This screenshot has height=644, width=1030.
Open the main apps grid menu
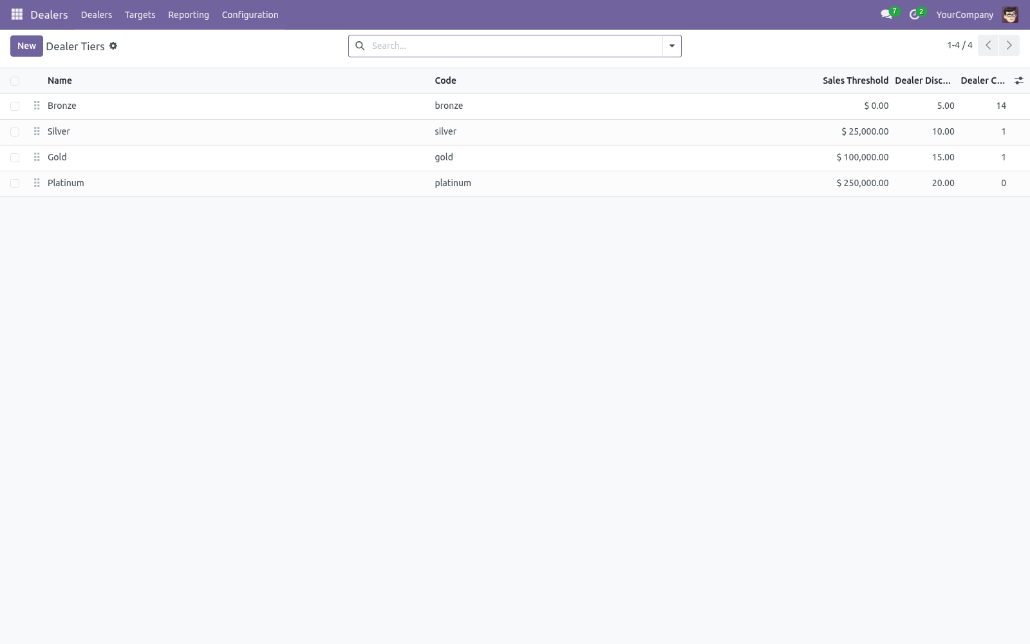coord(17,14)
